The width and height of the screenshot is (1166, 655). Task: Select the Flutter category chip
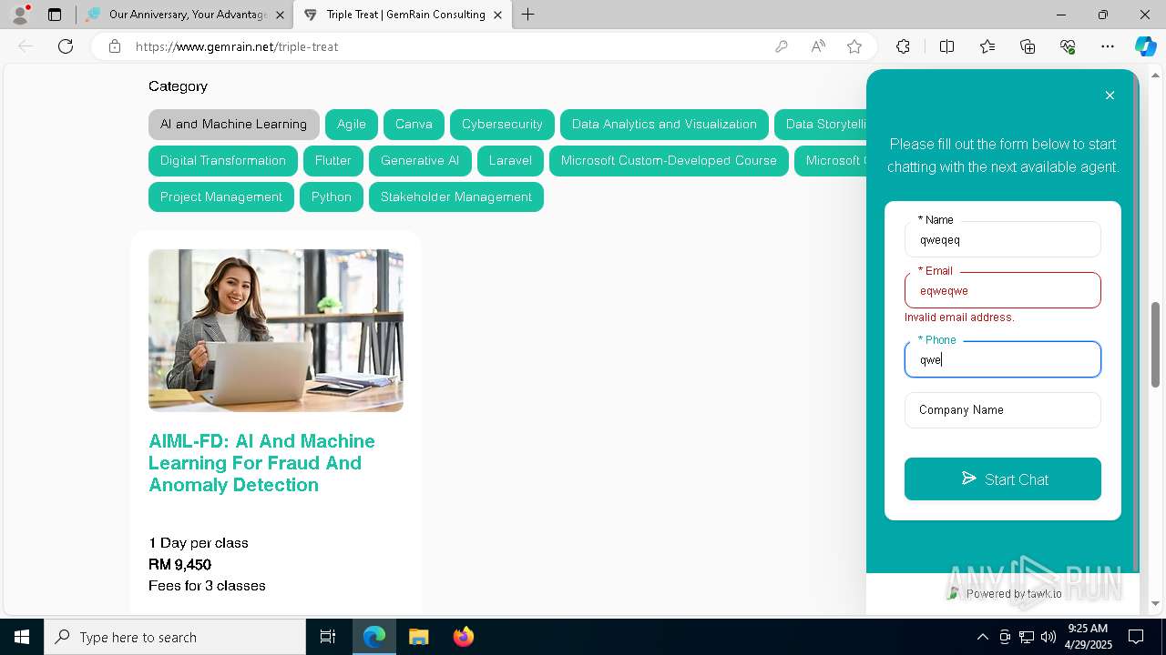point(333,161)
